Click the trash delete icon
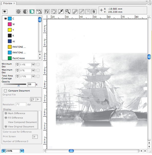The image size is (152, 155). [x=94, y=12]
